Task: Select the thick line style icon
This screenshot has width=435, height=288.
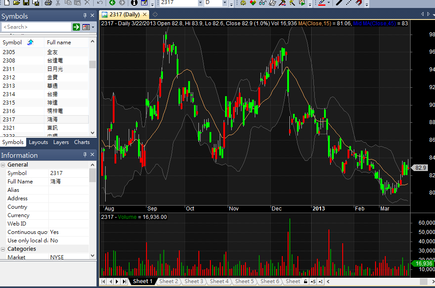Action: [339, 3]
